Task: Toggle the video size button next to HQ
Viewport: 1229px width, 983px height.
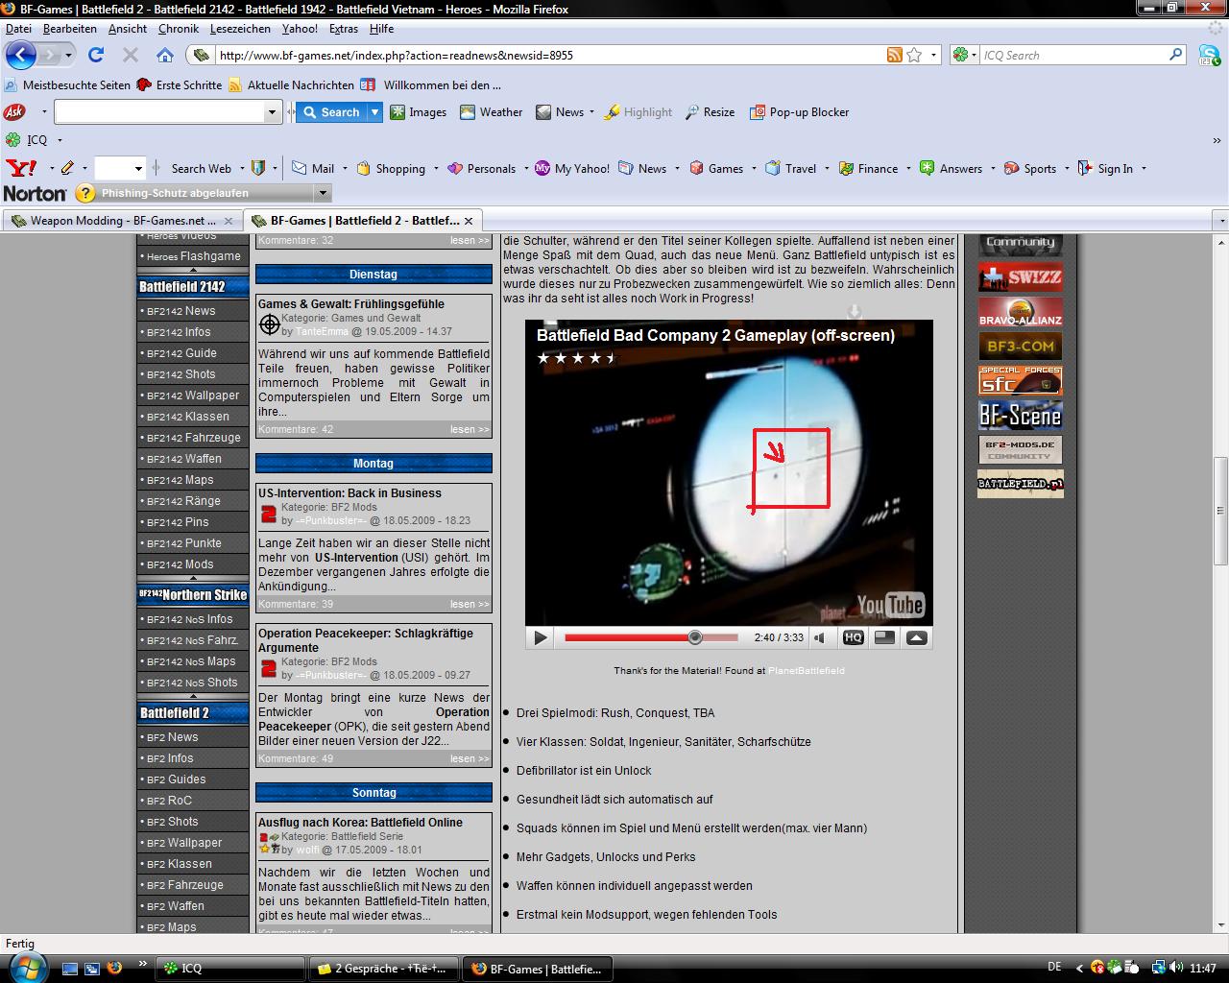Action: (x=885, y=637)
